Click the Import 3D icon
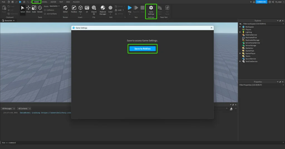 (94, 9)
